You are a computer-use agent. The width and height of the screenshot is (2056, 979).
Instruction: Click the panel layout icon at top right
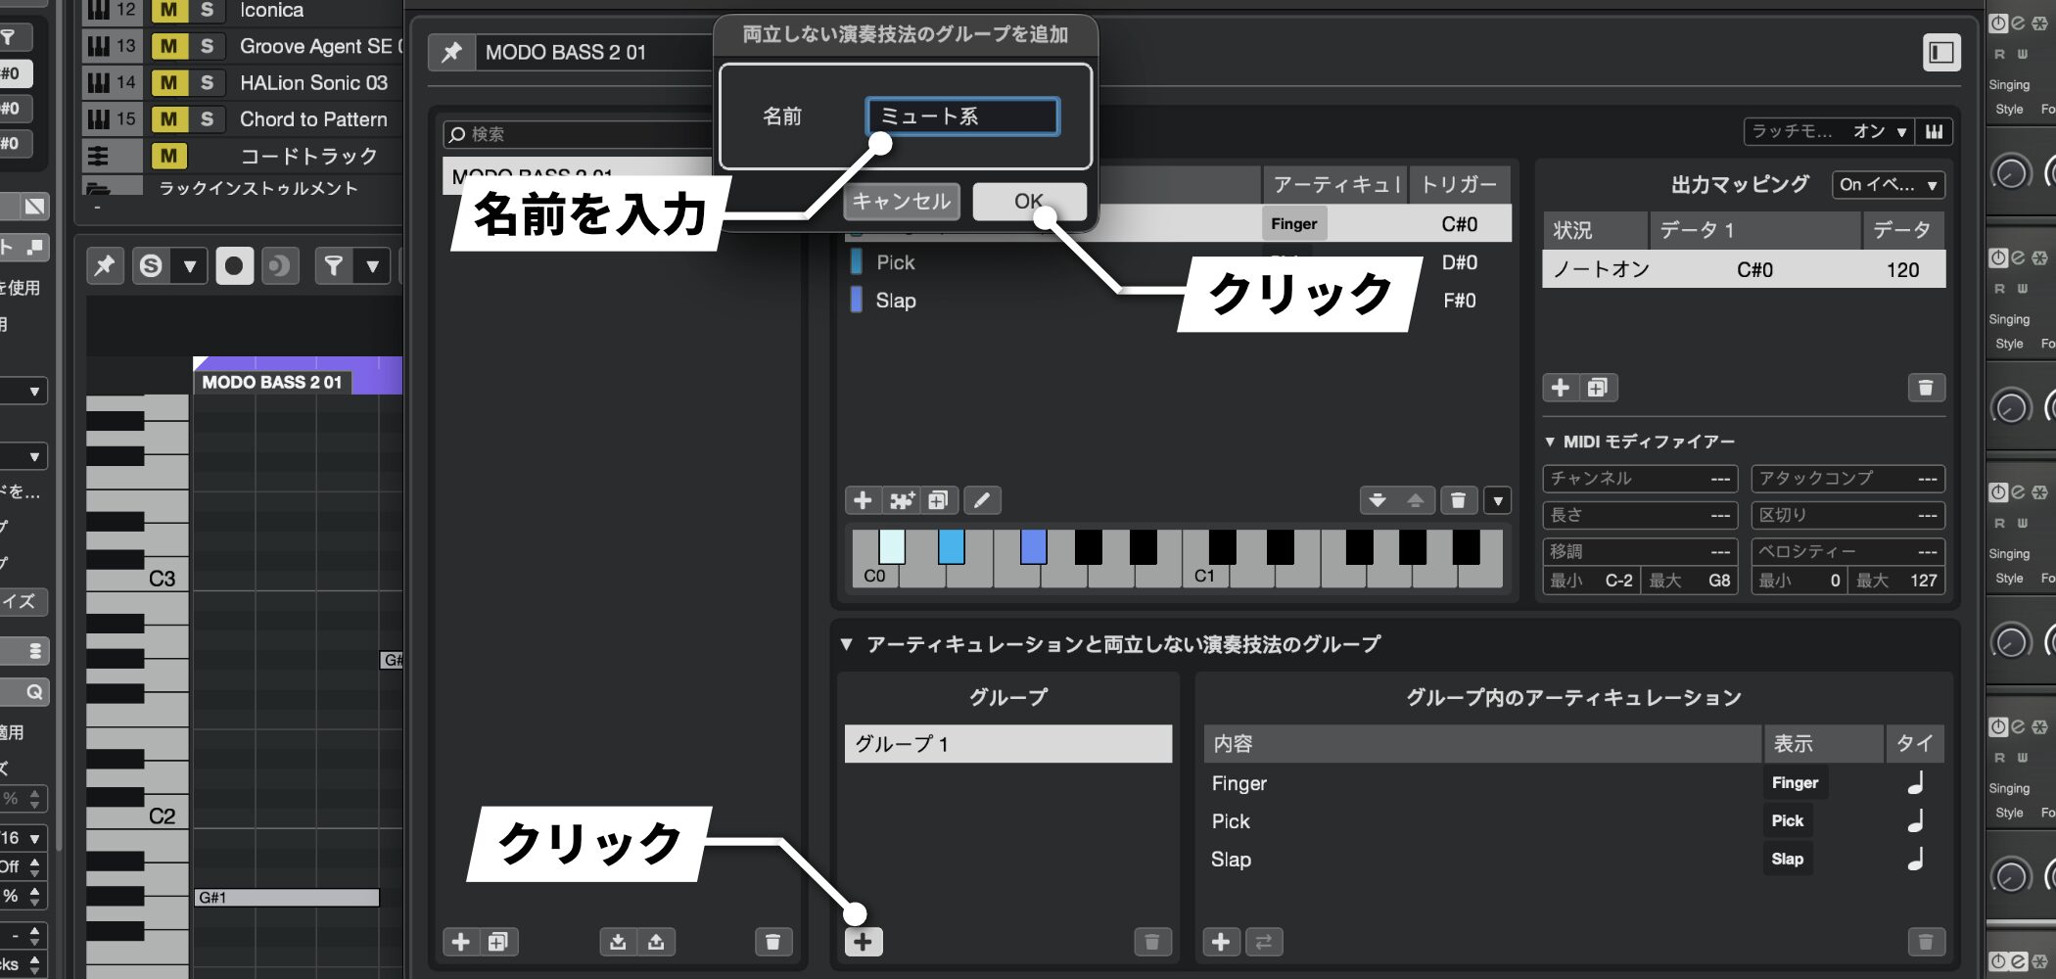coord(1940,53)
